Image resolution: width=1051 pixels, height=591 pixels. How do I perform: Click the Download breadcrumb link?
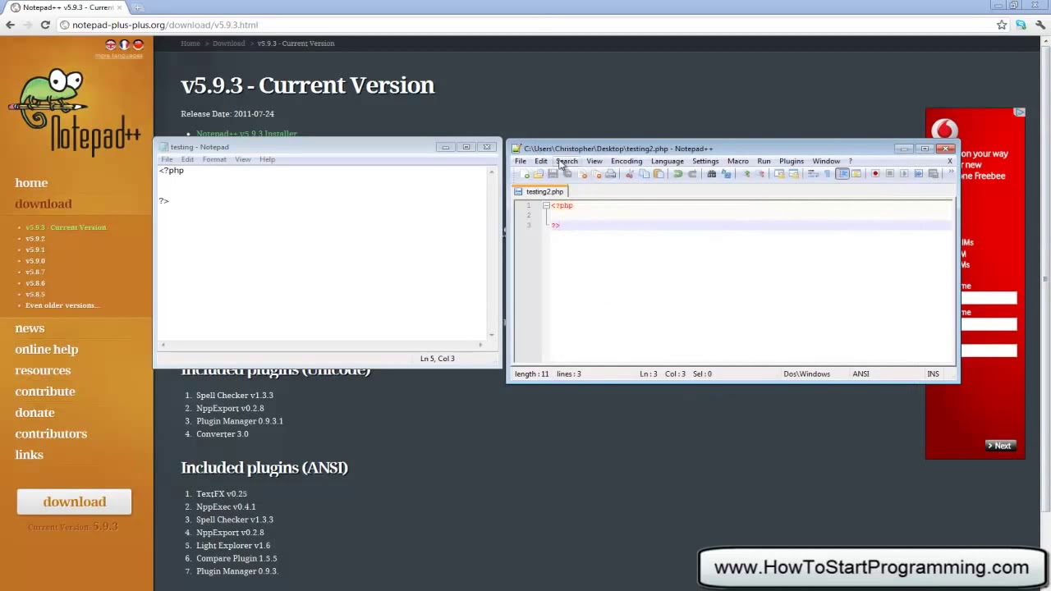[228, 44]
